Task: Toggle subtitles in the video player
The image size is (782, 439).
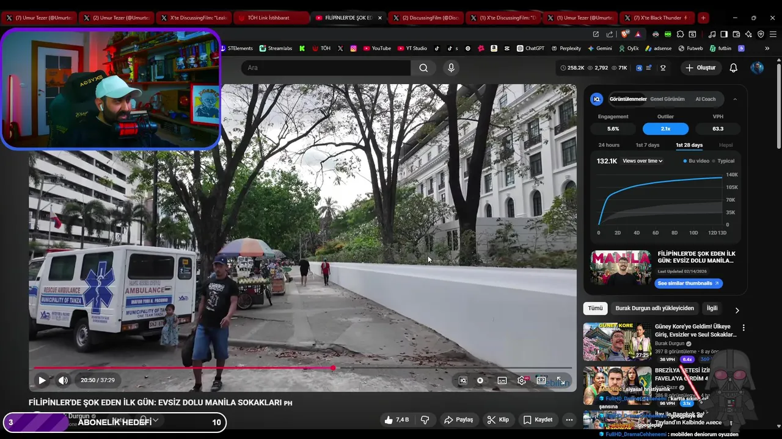Action: (502, 380)
